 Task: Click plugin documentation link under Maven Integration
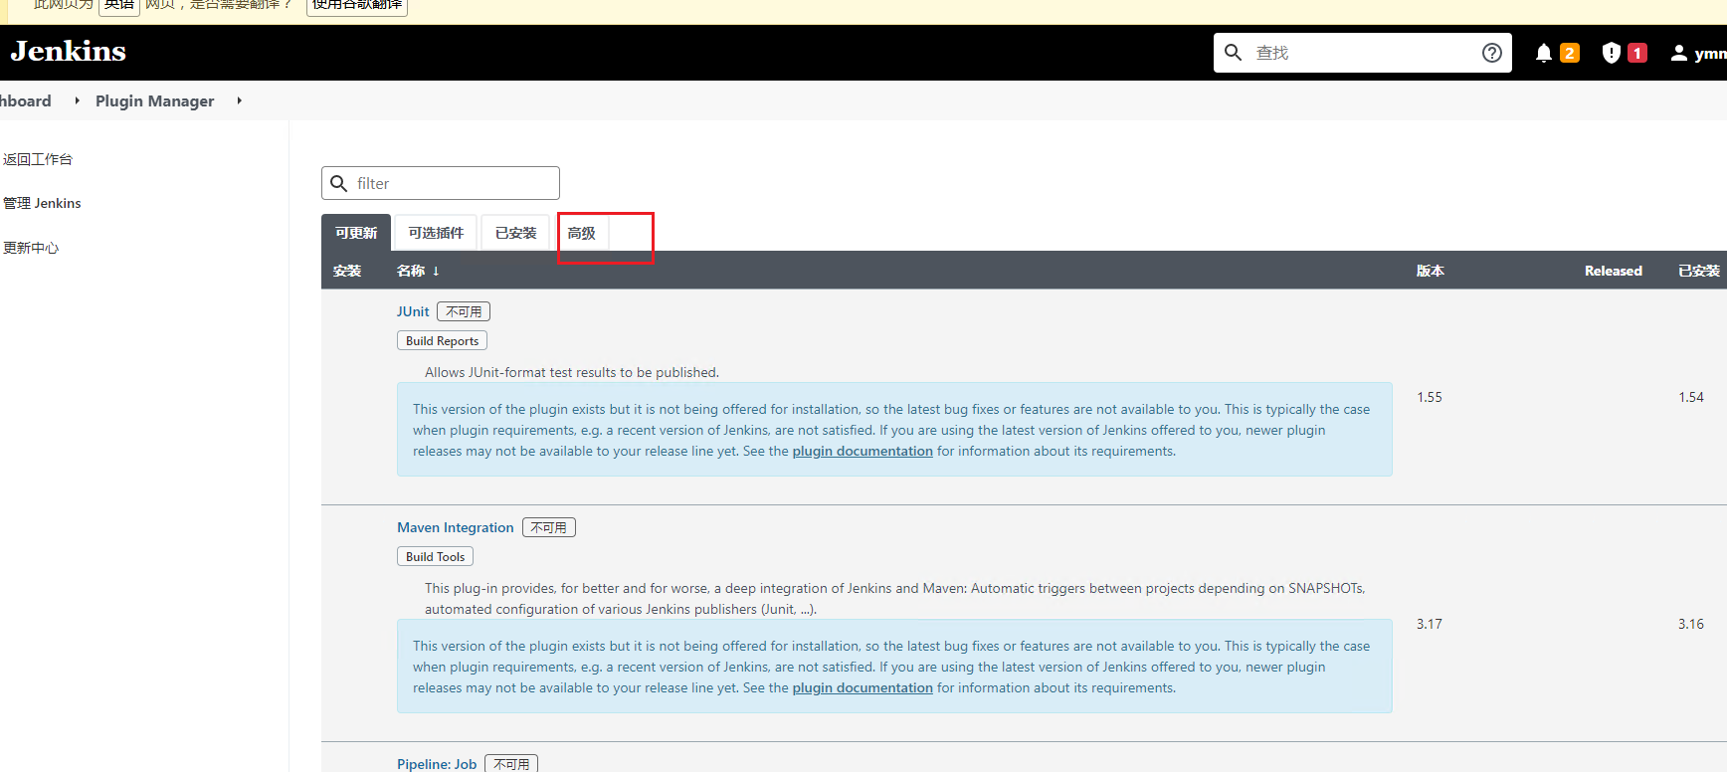(863, 687)
